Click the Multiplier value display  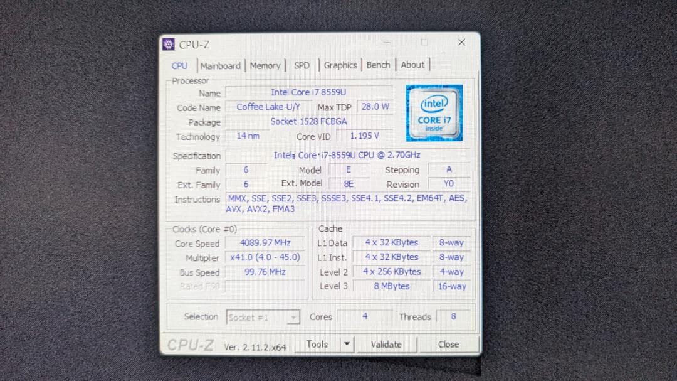pyautogui.click(x=265, y=257)
